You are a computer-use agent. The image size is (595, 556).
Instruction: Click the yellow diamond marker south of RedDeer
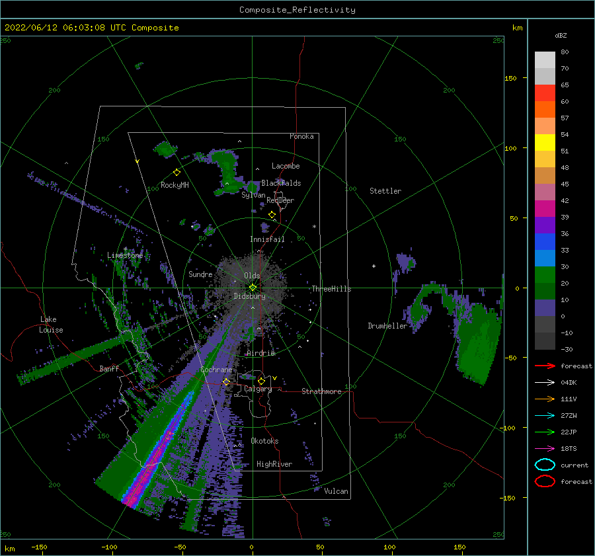(272, 215)
